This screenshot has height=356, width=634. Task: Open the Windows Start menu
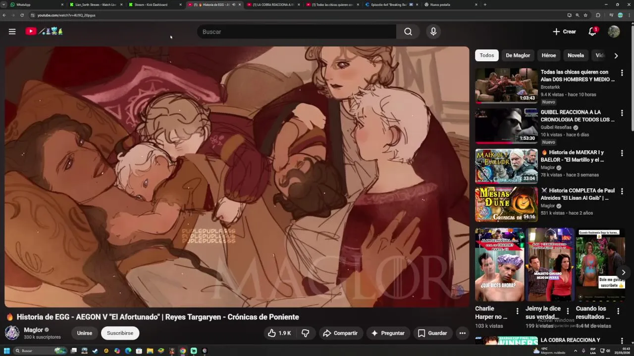7,351
